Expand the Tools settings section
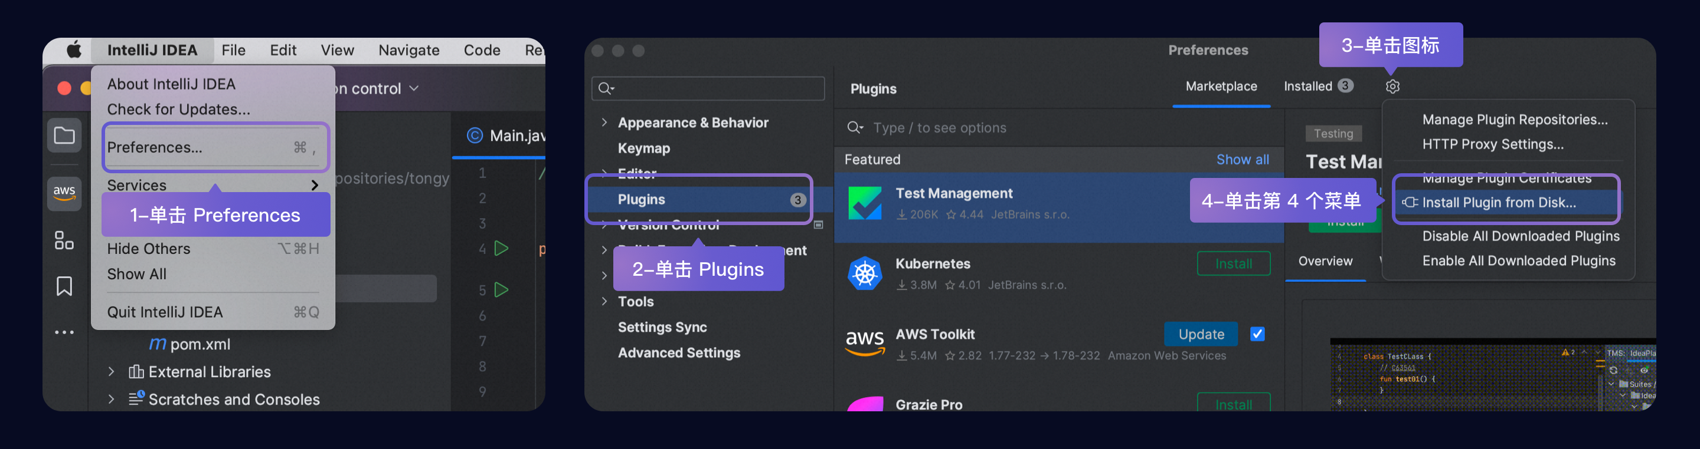Screen dimensions: 1700x449 604,302
